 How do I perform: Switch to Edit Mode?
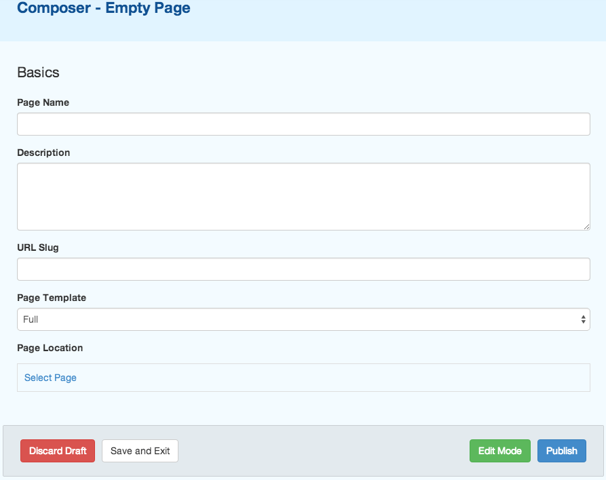point(499,451)
